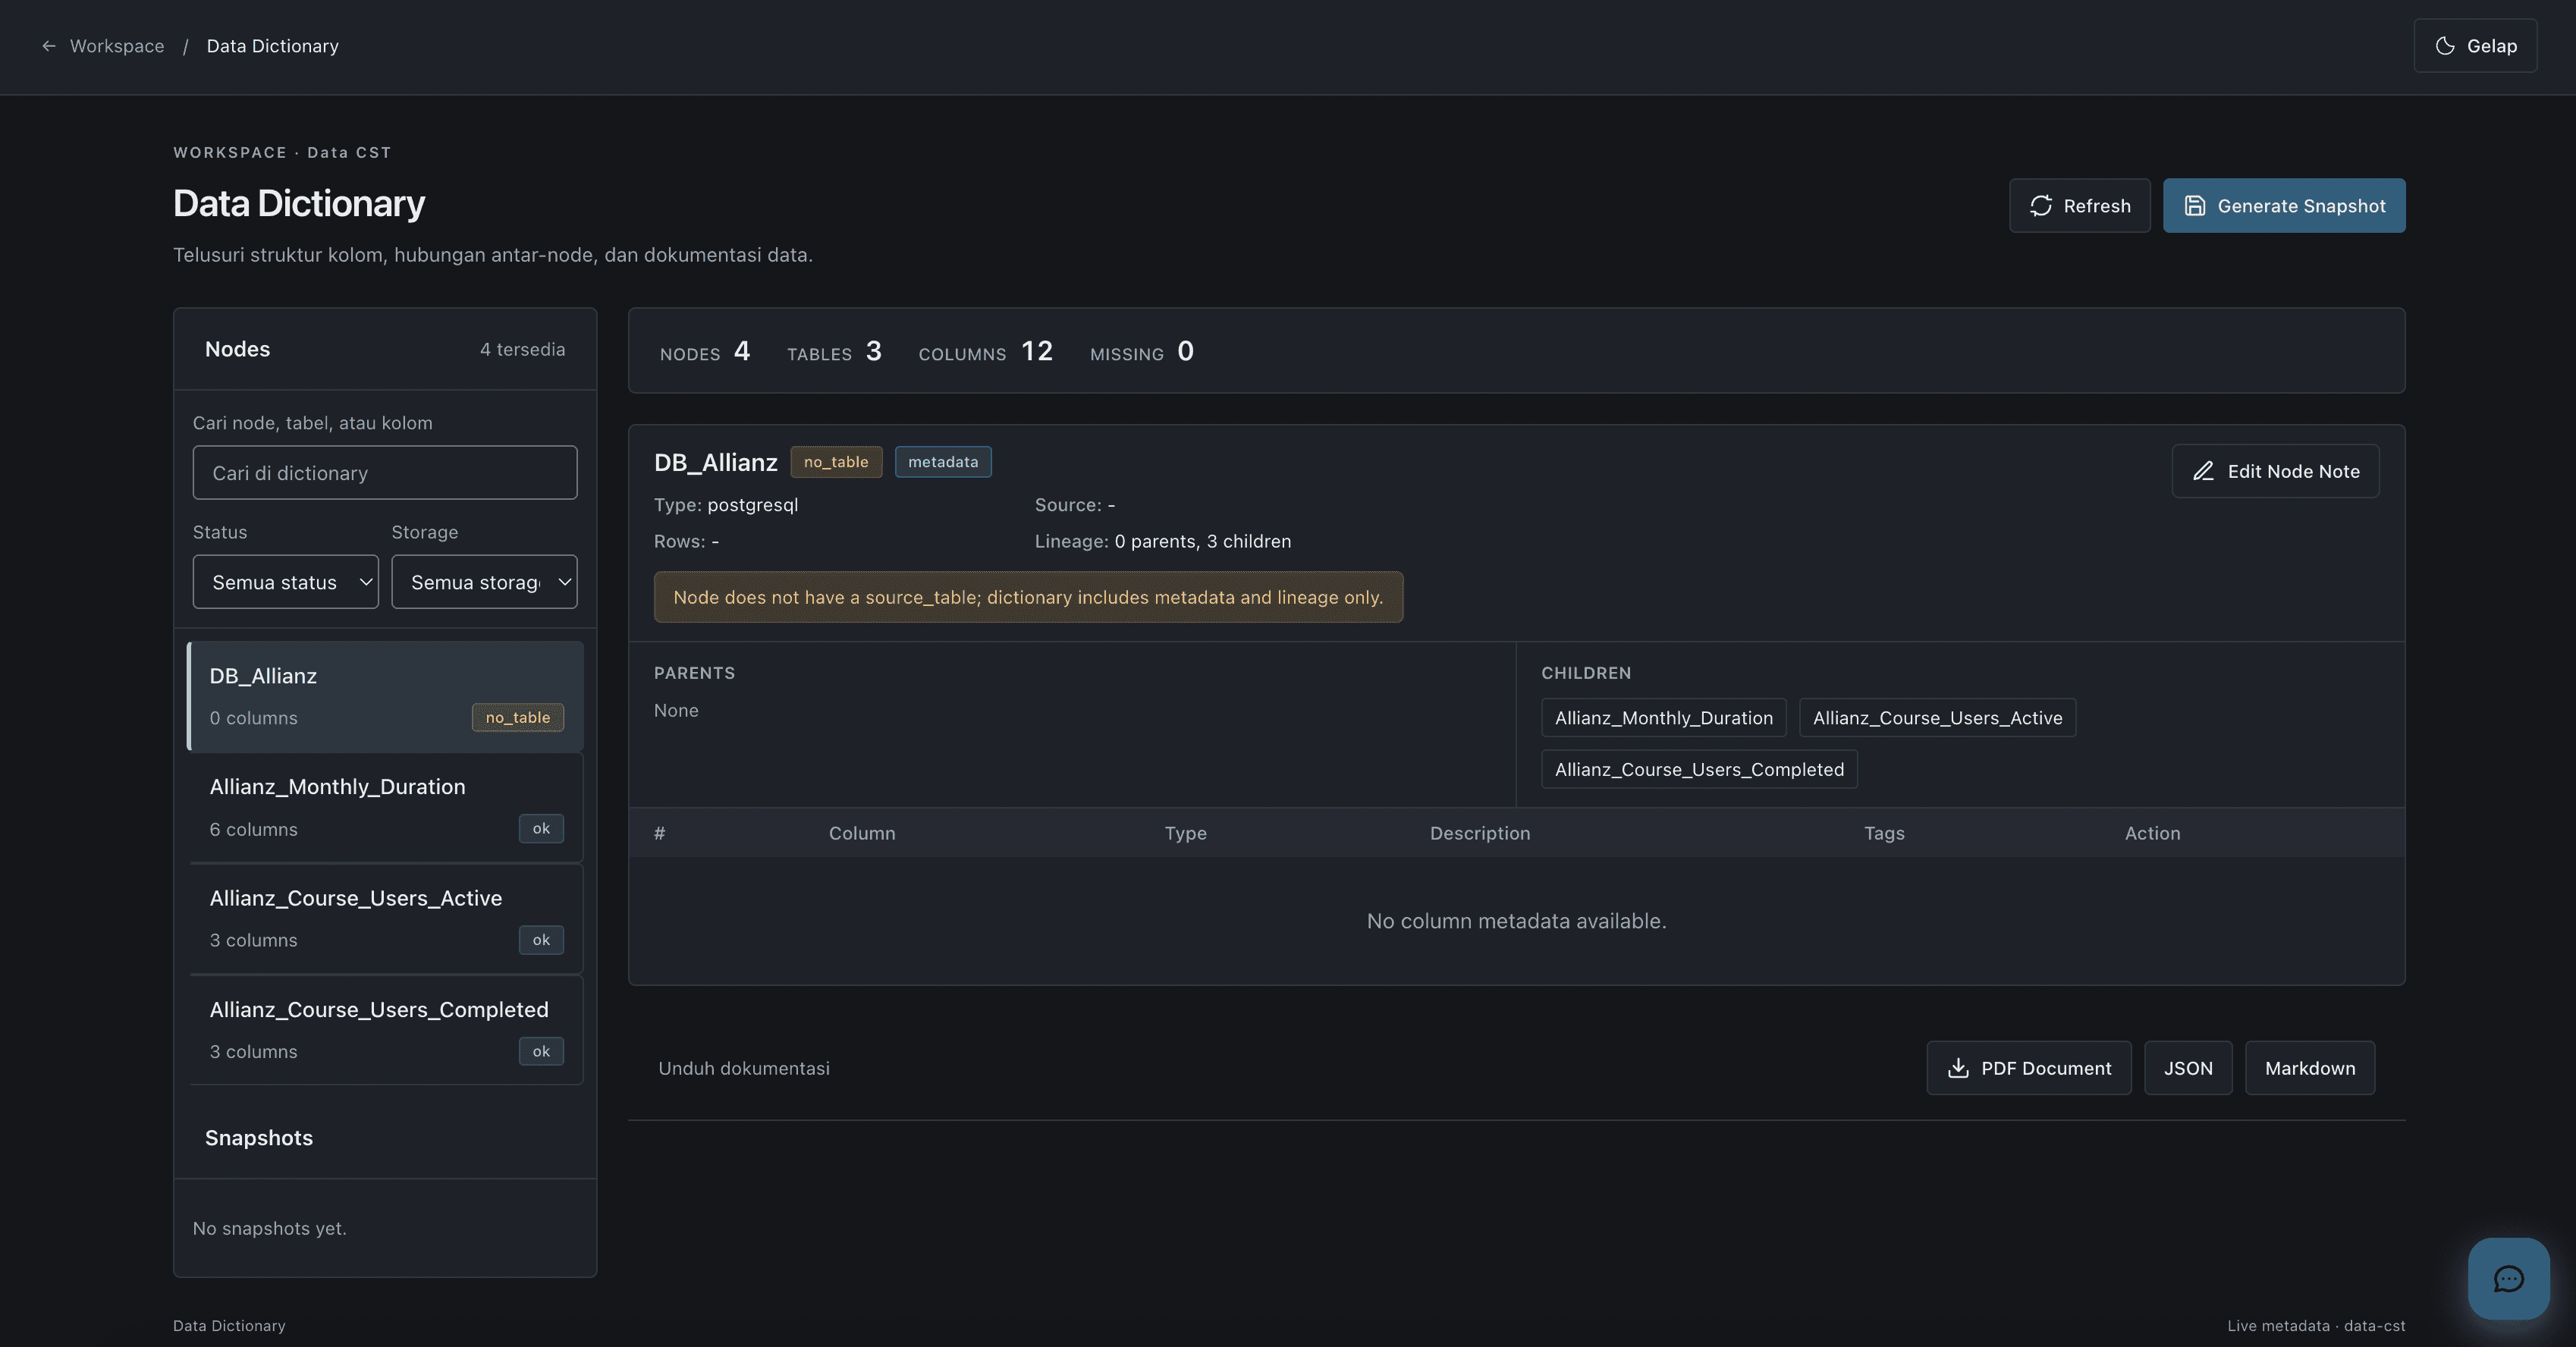
Task: Click the Lineage 0 parents, 3 children text
Action: (1162, 541)
